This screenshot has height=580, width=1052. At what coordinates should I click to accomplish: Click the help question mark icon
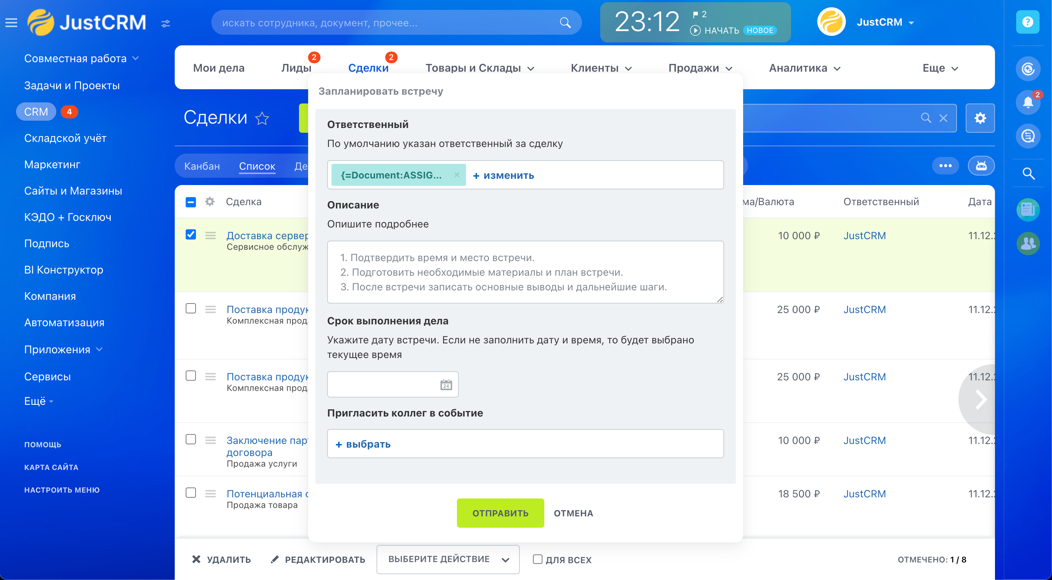(x=1028, y=22)
